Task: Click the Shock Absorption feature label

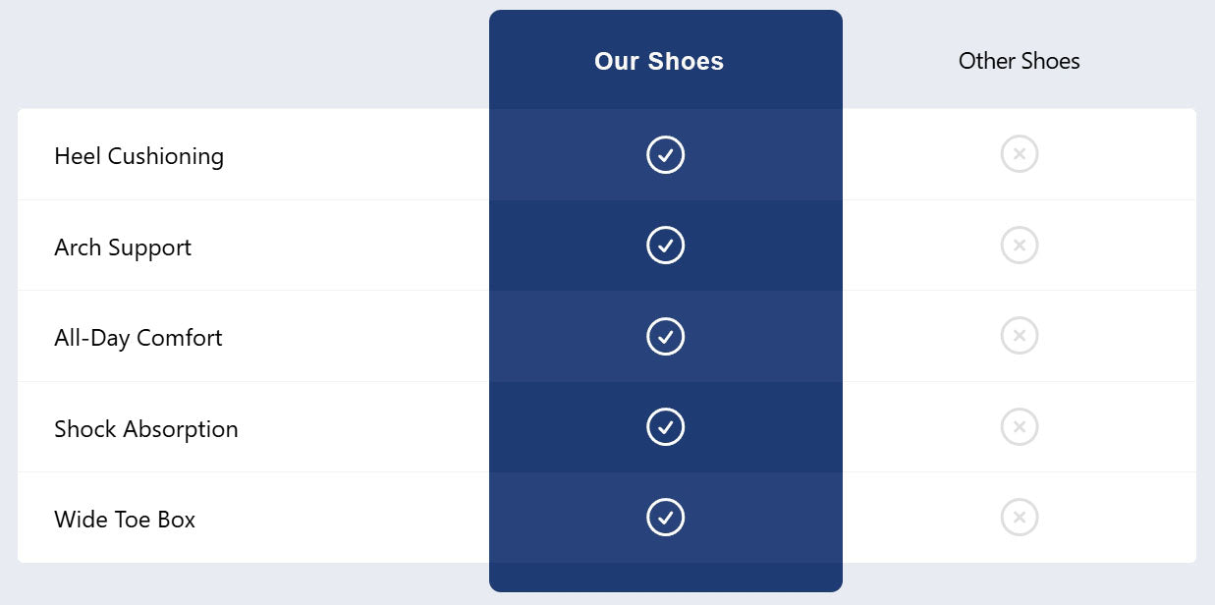Action: point(146,429)
